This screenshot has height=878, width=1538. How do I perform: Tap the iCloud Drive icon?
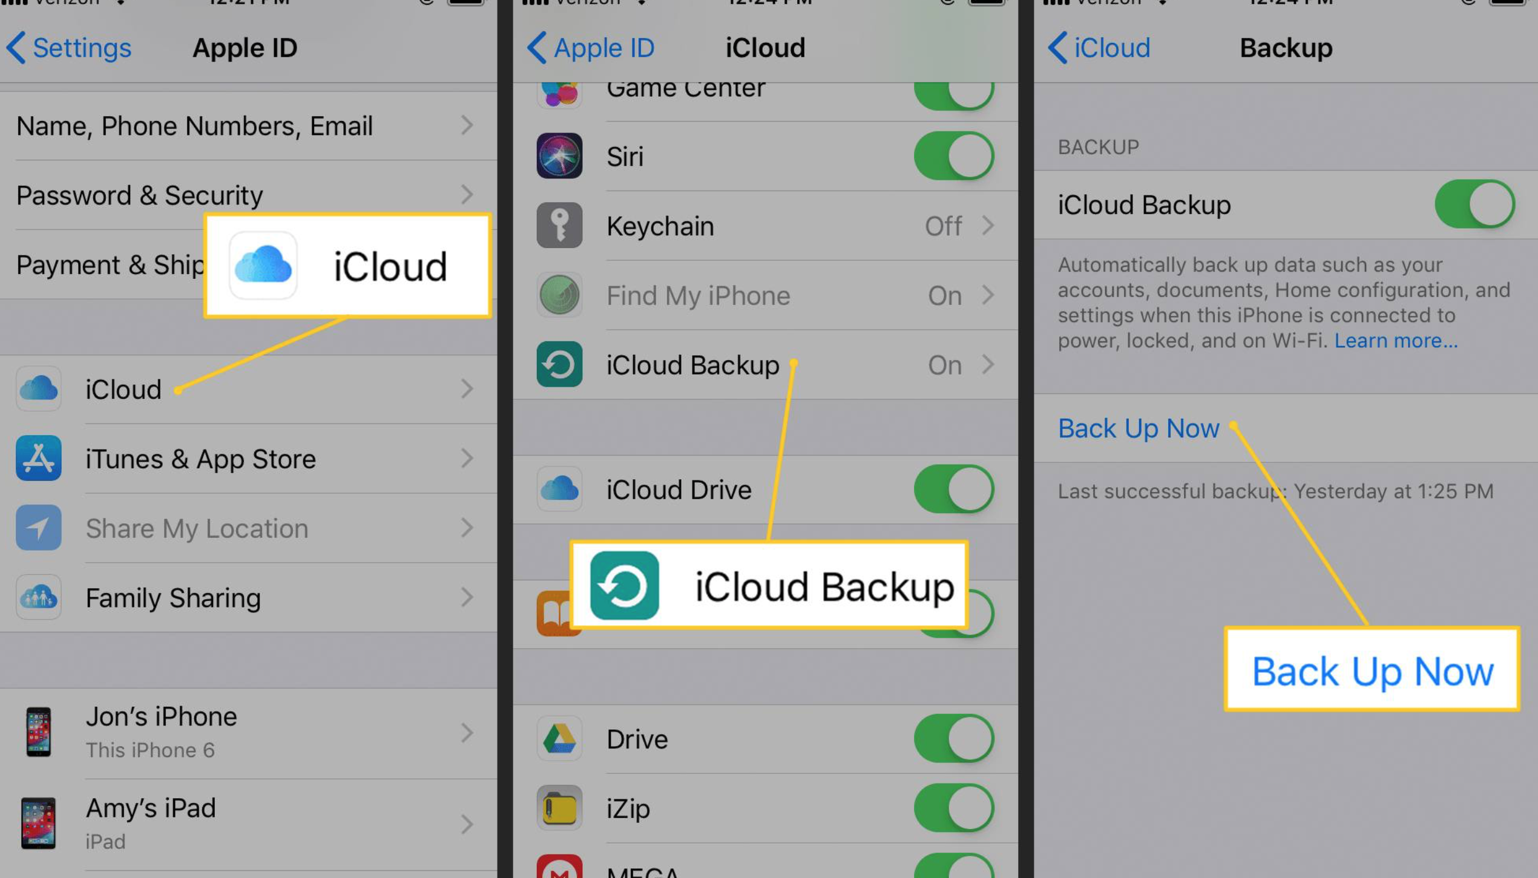click(x=560, y=489)
